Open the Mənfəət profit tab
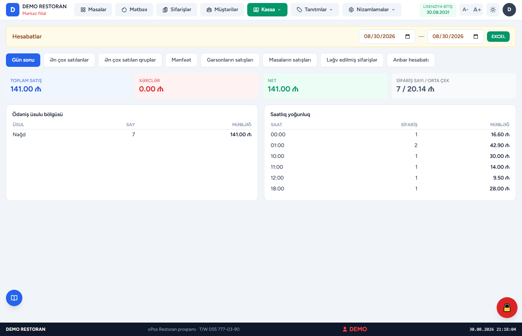 tap(181, 60)
